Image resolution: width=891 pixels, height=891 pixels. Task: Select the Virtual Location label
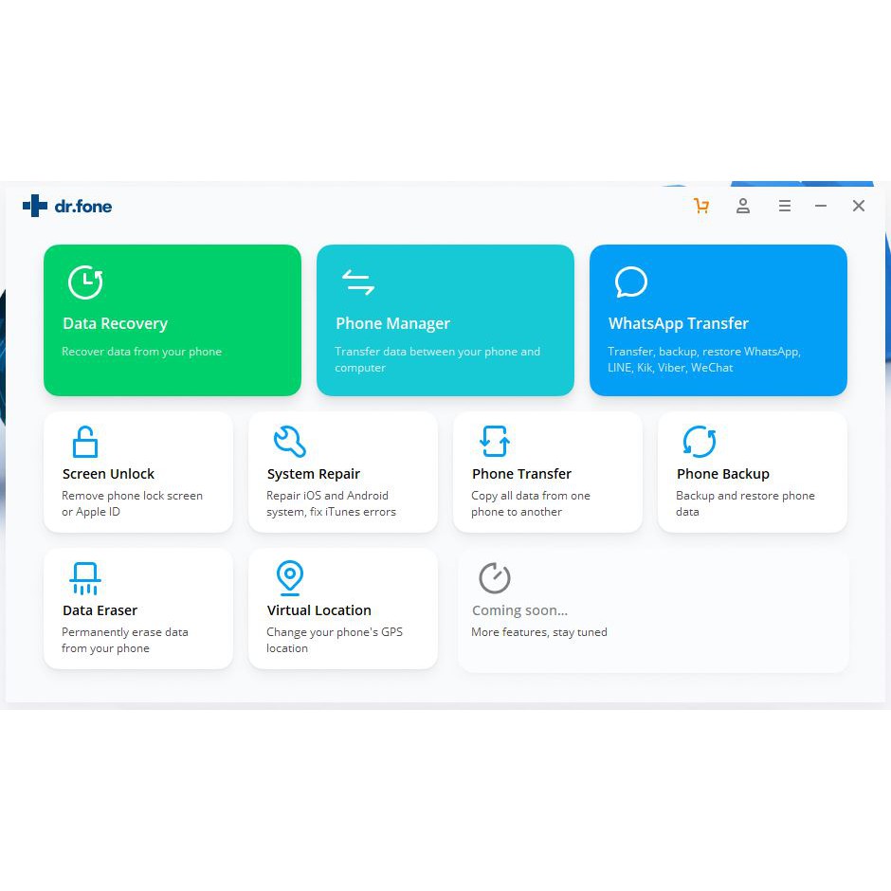[318, 610]
